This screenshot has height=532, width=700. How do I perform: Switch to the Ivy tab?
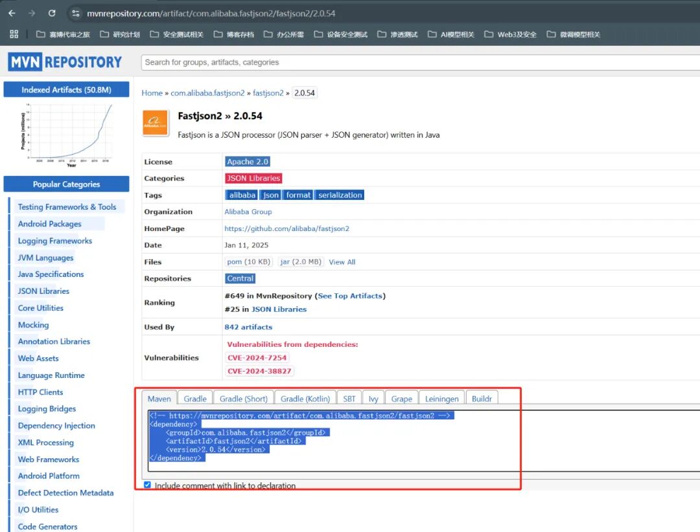pos(374,399)
